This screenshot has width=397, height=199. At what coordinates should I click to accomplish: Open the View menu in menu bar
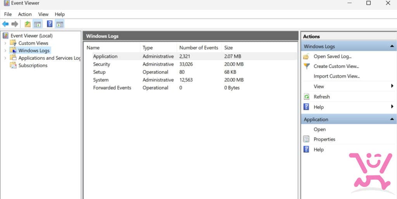click(x=43, y=14)
